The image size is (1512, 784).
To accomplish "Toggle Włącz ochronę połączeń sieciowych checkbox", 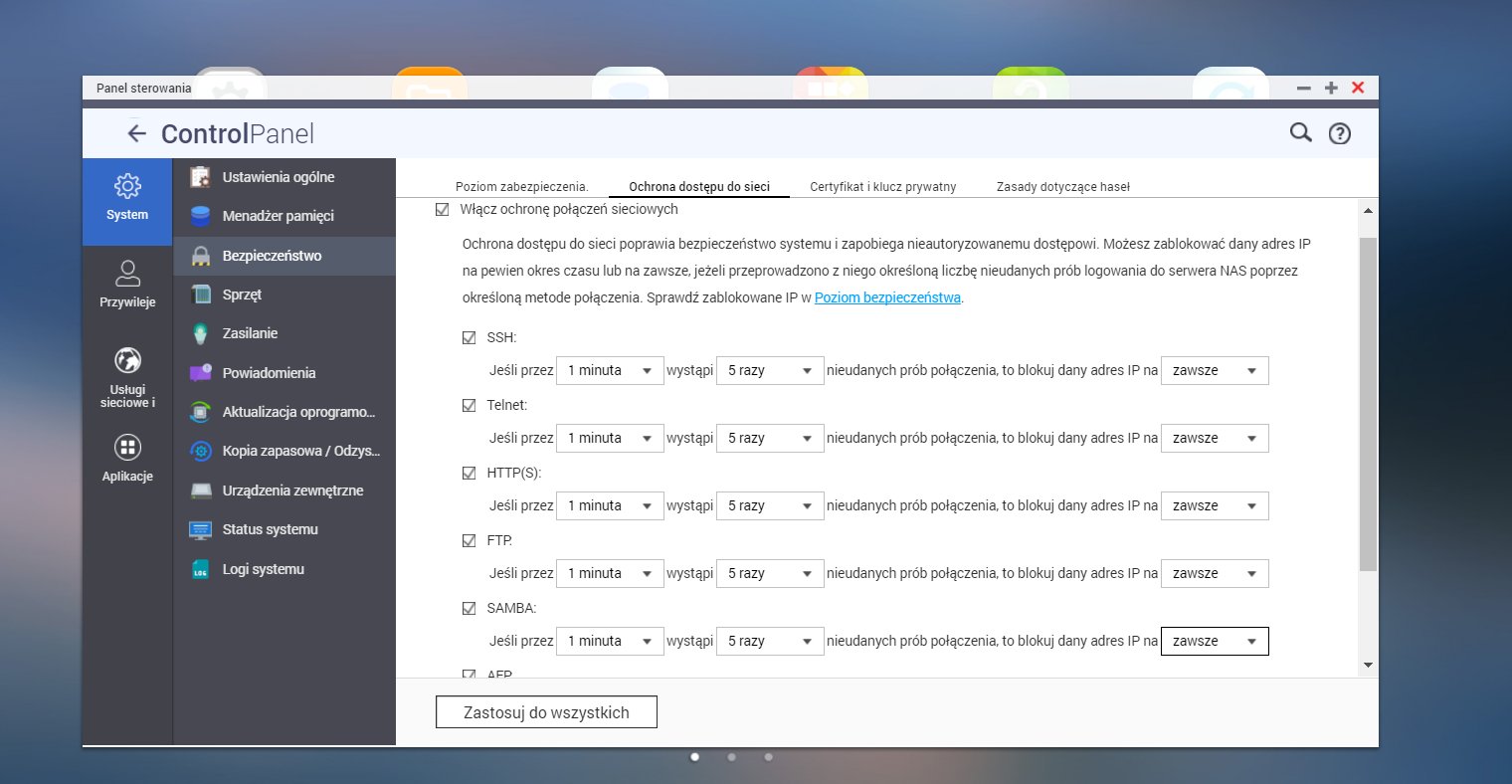I will 442,210.
